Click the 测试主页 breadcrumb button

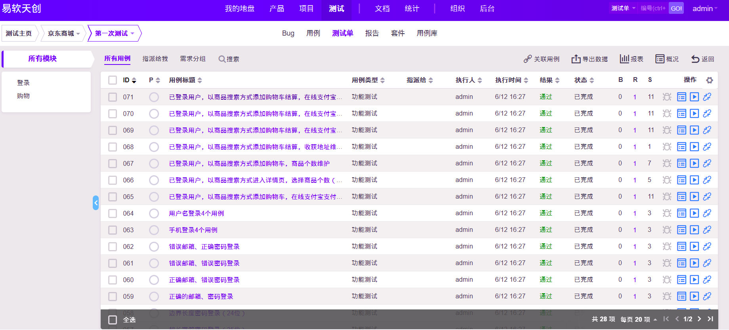(x=19, y=33)
